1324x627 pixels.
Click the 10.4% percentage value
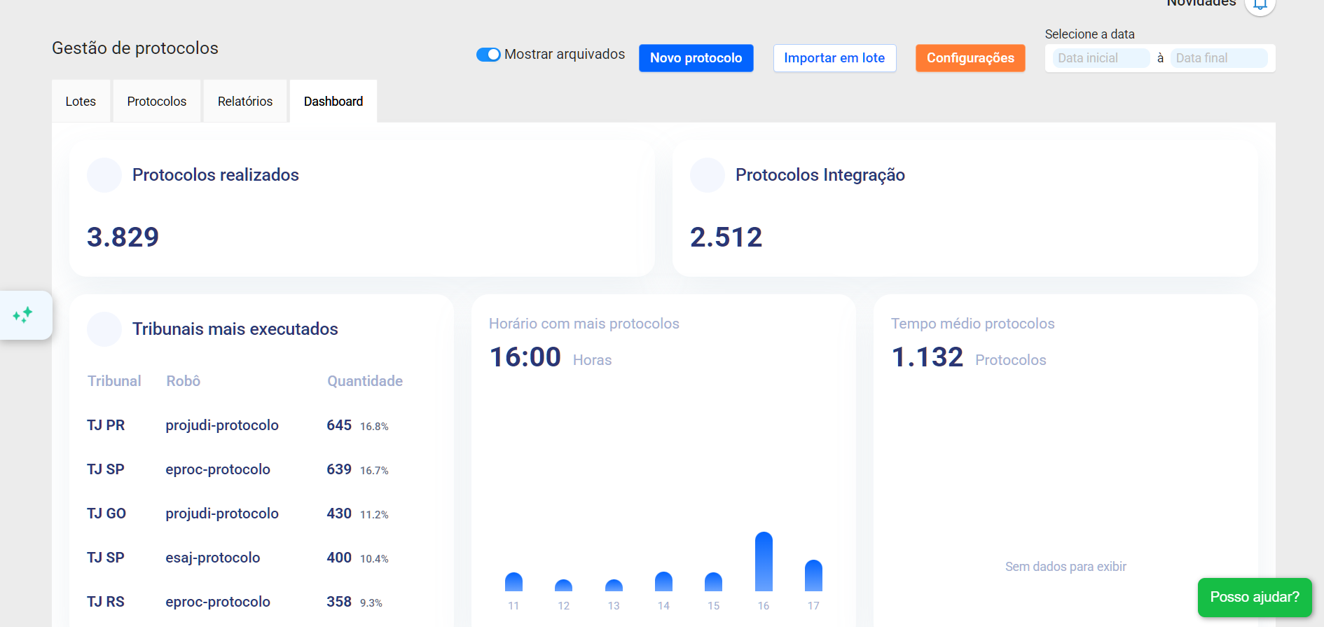coord(374,558)
